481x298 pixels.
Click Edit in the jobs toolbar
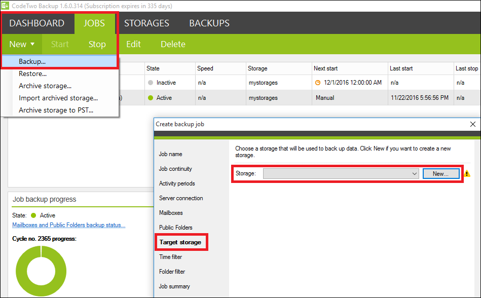coord(133,44)
